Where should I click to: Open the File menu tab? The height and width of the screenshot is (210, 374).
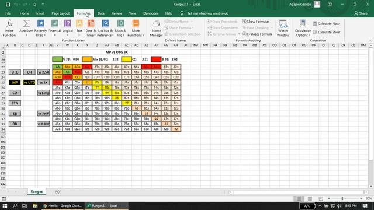pos(8,13)
